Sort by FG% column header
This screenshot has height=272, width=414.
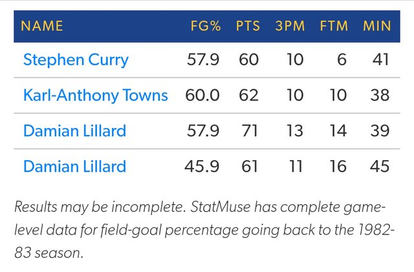pyautogui.click(x=206, y=26)
